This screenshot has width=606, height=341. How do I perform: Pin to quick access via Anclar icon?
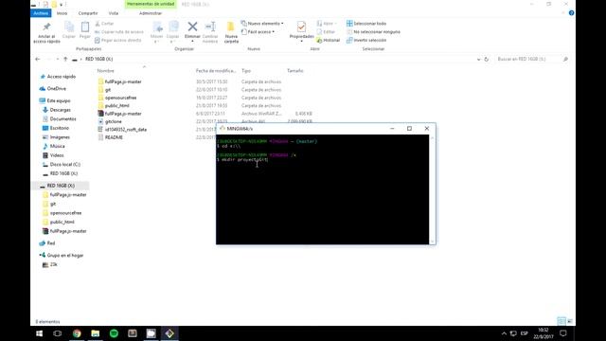46,32
